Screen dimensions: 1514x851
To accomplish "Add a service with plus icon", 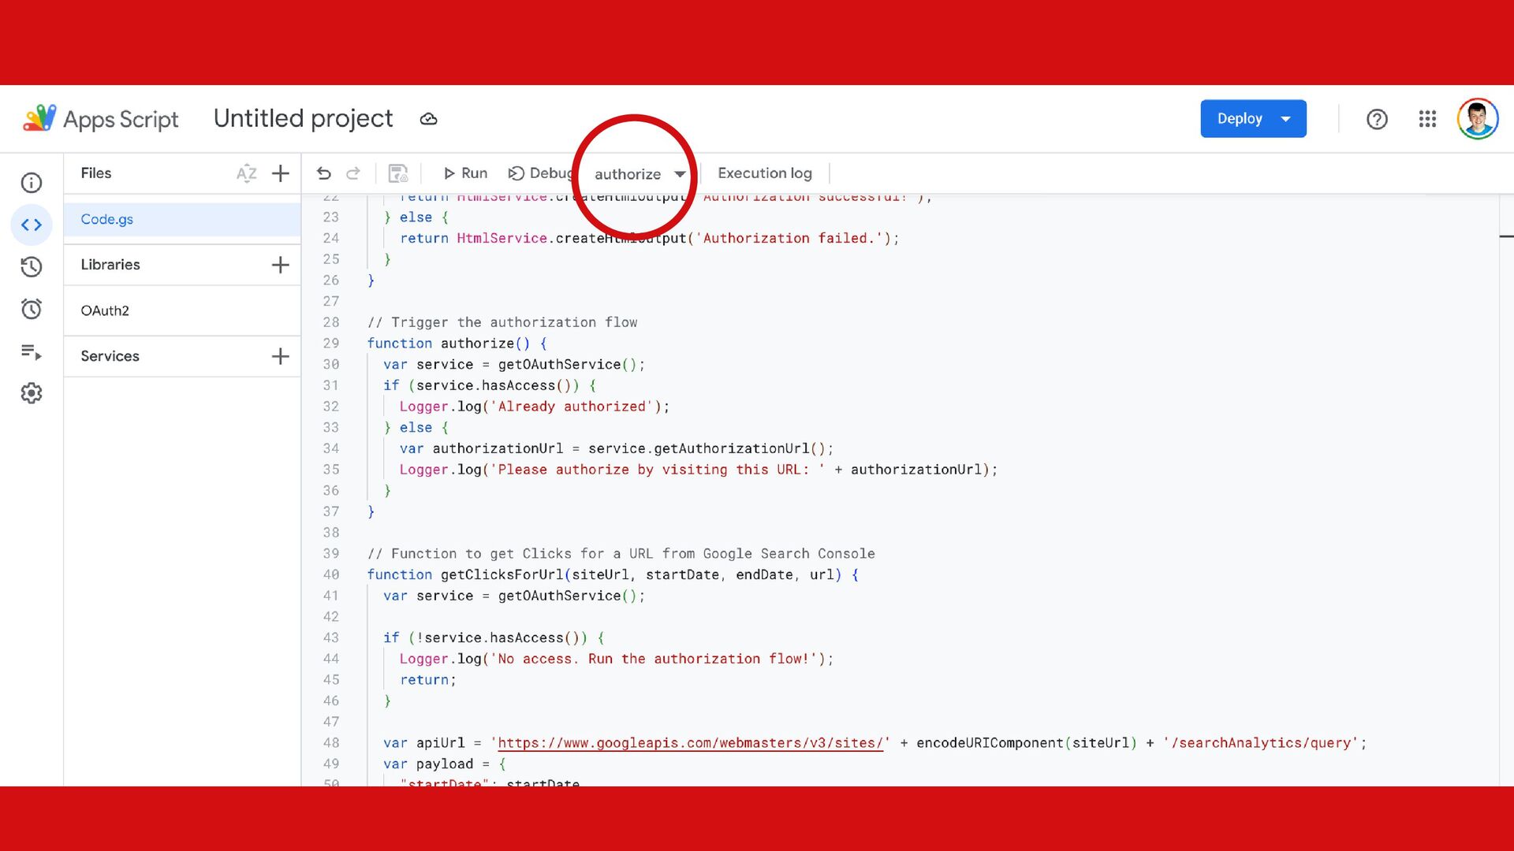I will (x=281, y=356).
